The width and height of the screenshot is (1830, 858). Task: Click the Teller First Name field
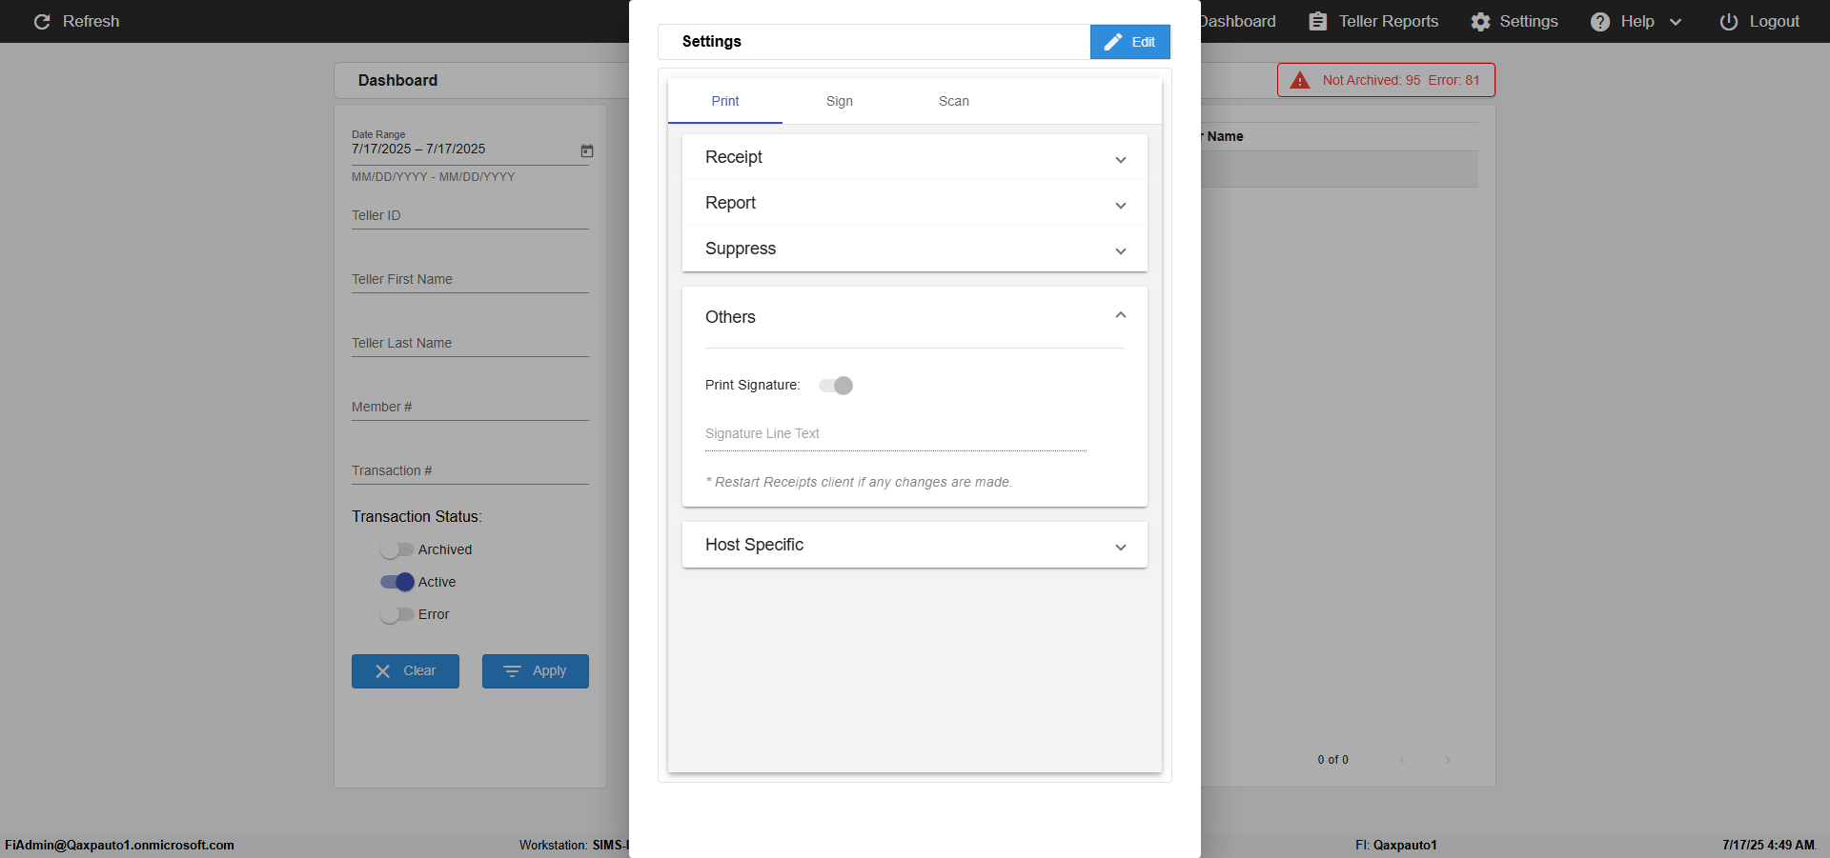(x=470, y=280)
